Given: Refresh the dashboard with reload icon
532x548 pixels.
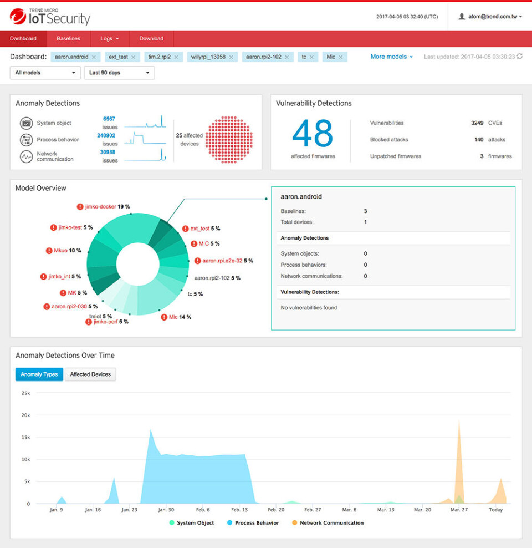Looking at the screenshot, I should pos(520,56).
